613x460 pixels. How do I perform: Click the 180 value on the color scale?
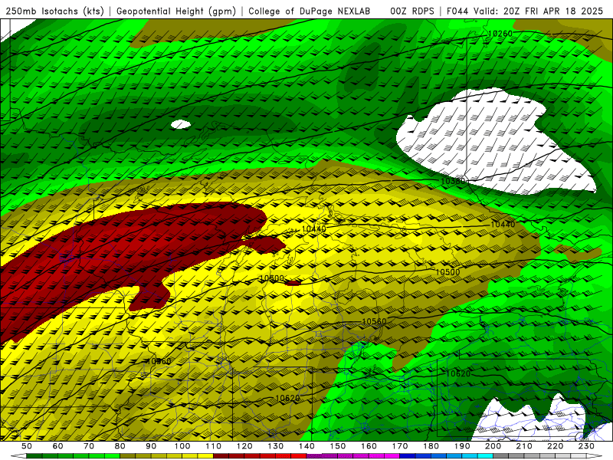431,446
